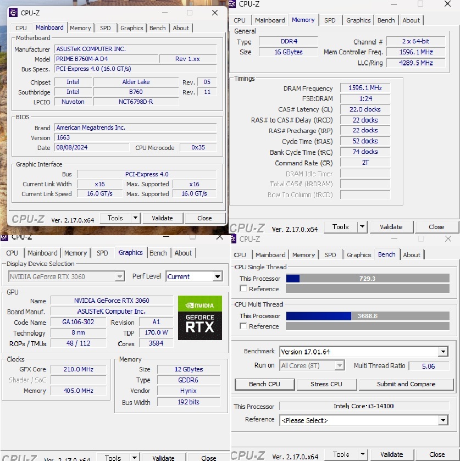
Task: Click Submit and Compare
Action: pos(406,384)
